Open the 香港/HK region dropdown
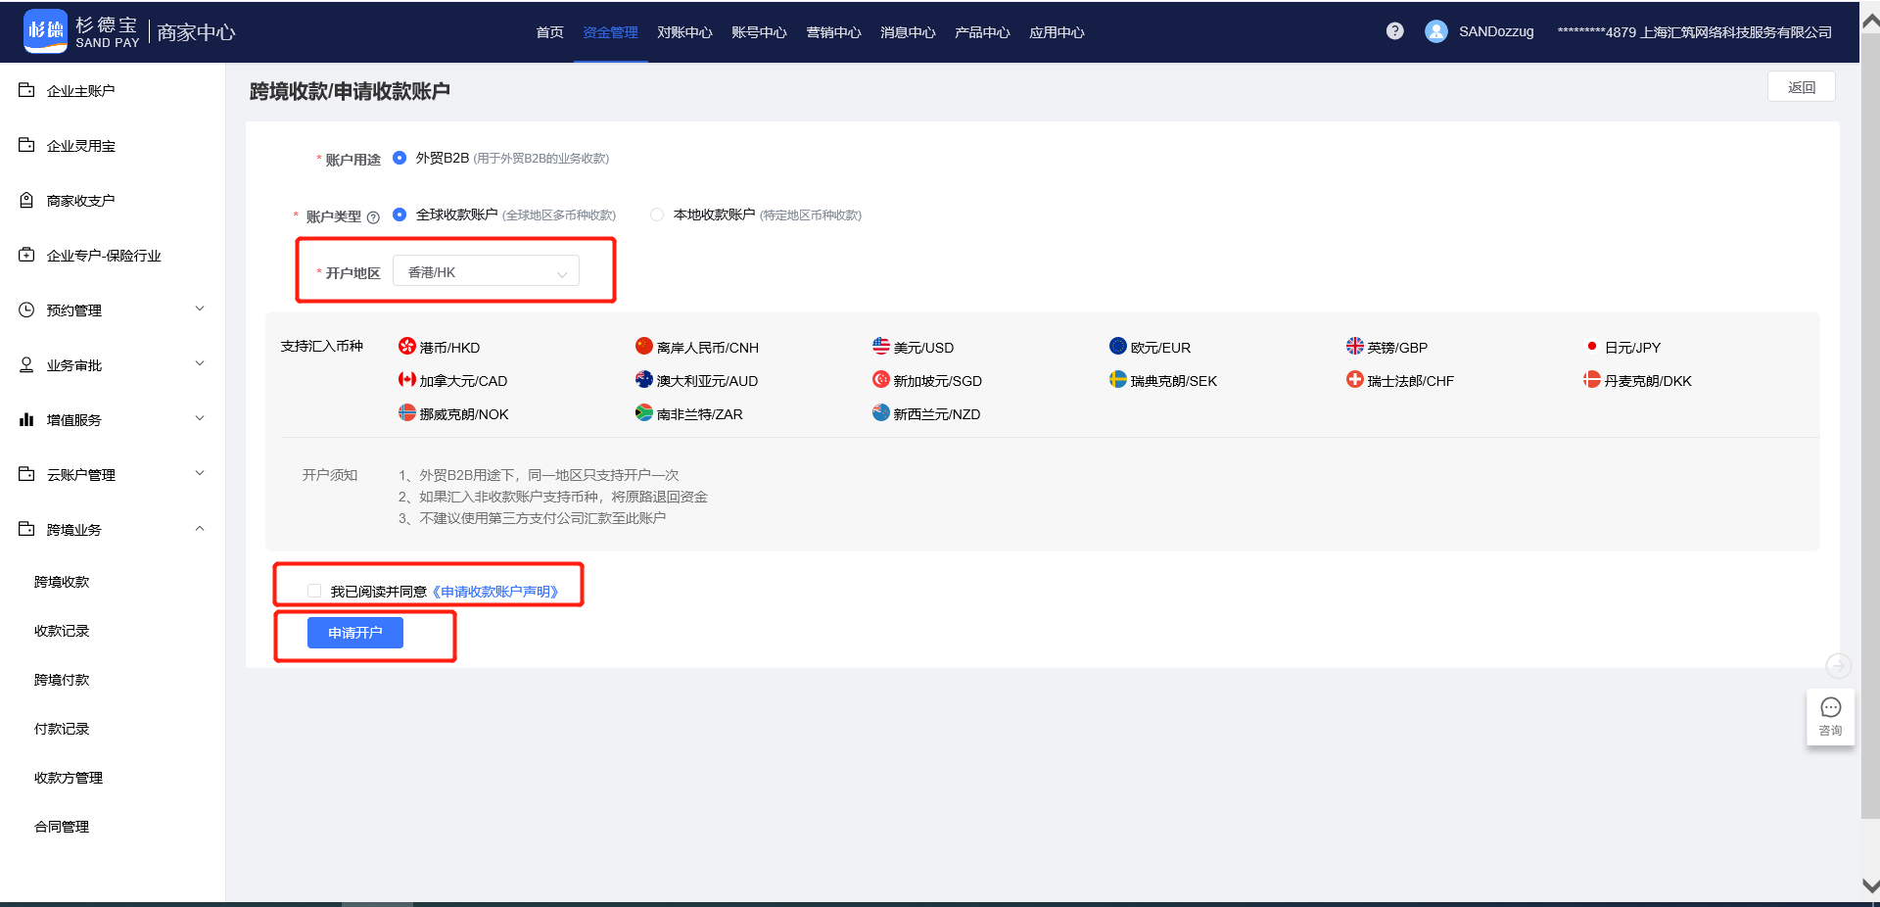 click(x=485, y=270)
